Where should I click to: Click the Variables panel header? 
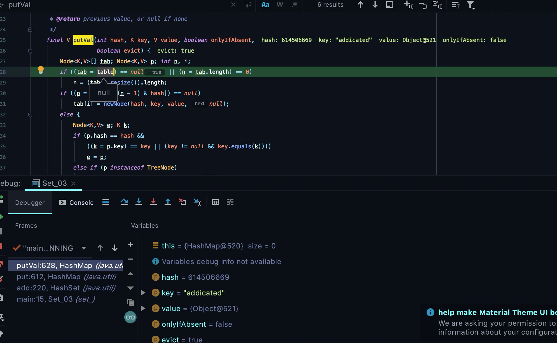(x=144, y=225)
